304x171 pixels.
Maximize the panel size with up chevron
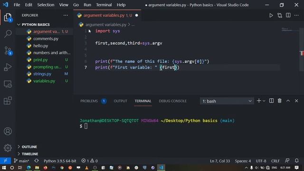288,101
